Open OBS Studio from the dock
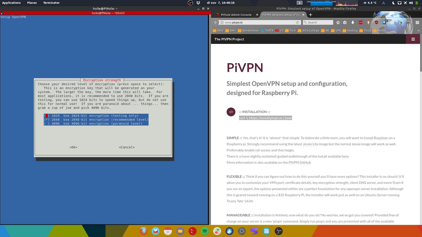Screen dimensions: 422x237 (279, 231)
